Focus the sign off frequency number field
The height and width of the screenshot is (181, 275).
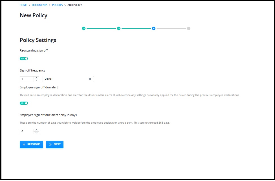pyautogui.click(x=27, y=79)
